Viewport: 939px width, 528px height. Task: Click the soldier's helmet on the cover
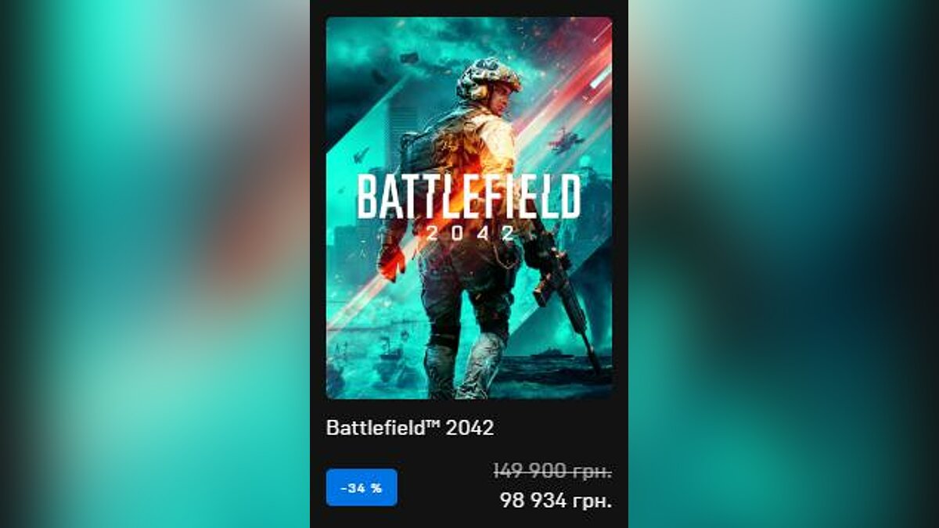[x=489, y=78]
